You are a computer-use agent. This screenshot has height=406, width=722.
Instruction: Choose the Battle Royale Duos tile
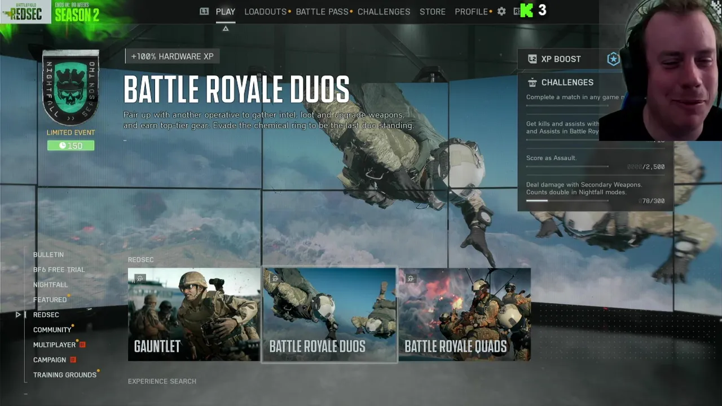tap(329, 315)
